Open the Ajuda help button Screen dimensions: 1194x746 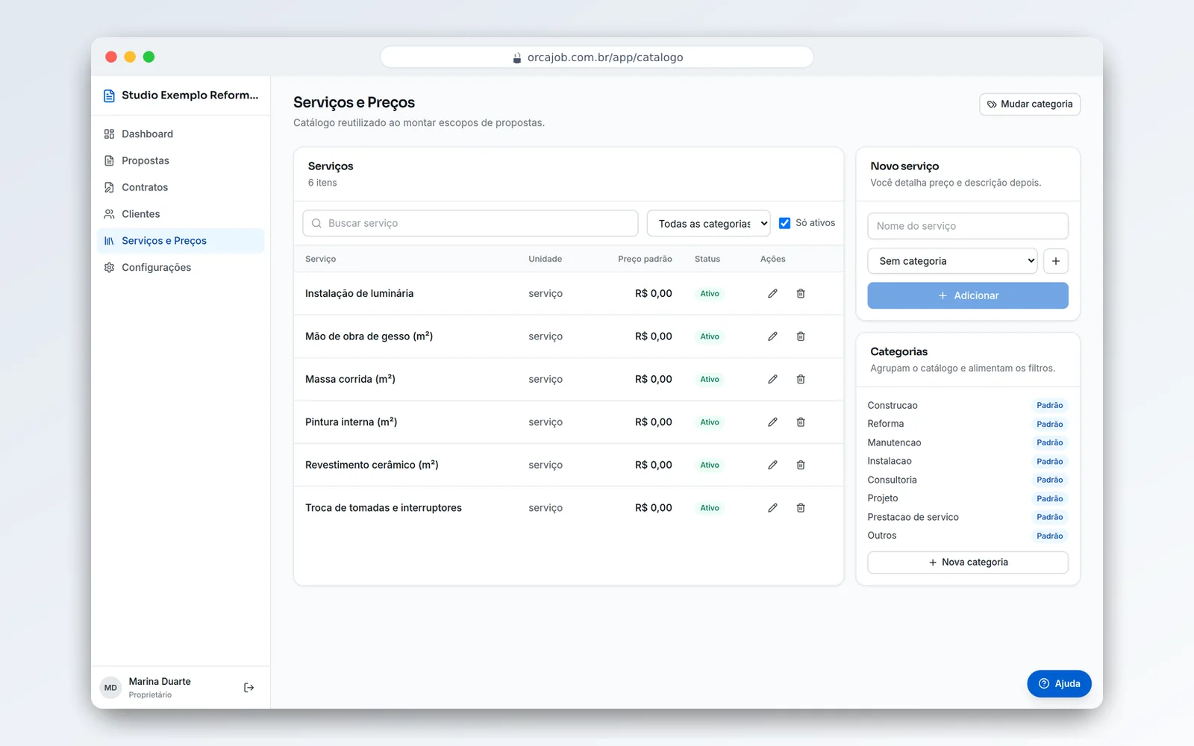tap(1059, 684)
